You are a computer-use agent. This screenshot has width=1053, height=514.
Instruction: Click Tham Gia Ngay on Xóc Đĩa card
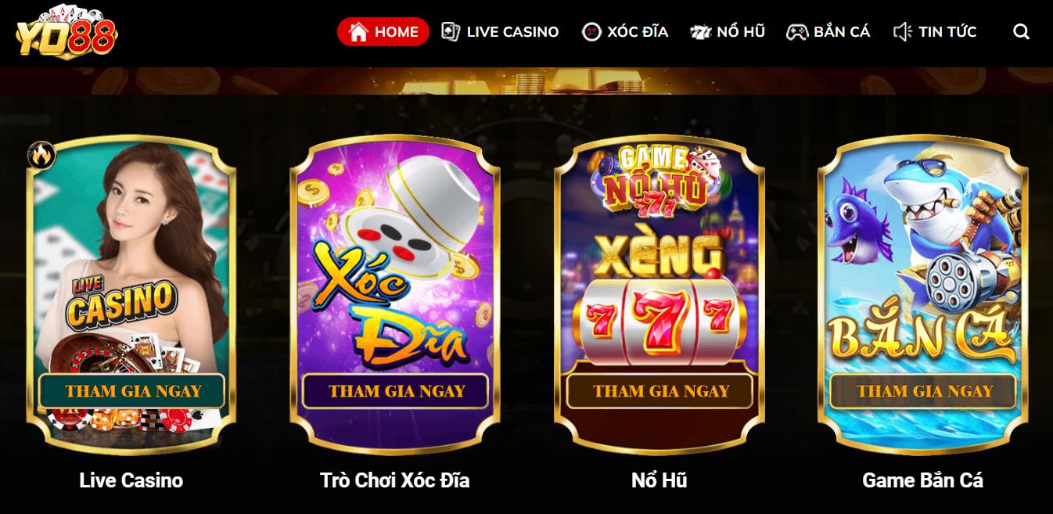397,391
